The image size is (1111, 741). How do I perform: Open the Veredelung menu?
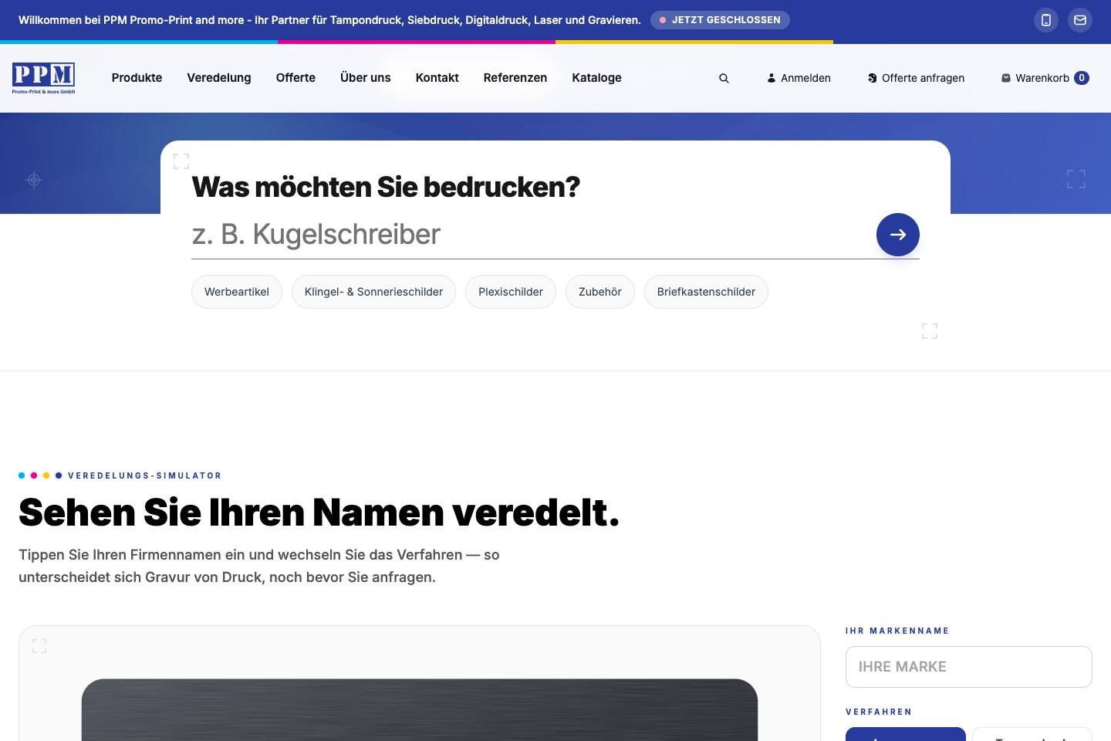click(219, 78)
